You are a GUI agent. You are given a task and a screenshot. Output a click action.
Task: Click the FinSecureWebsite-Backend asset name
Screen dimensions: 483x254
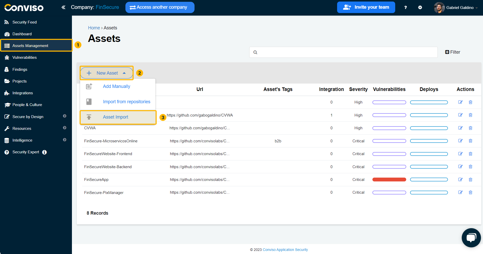pos(108,167)
